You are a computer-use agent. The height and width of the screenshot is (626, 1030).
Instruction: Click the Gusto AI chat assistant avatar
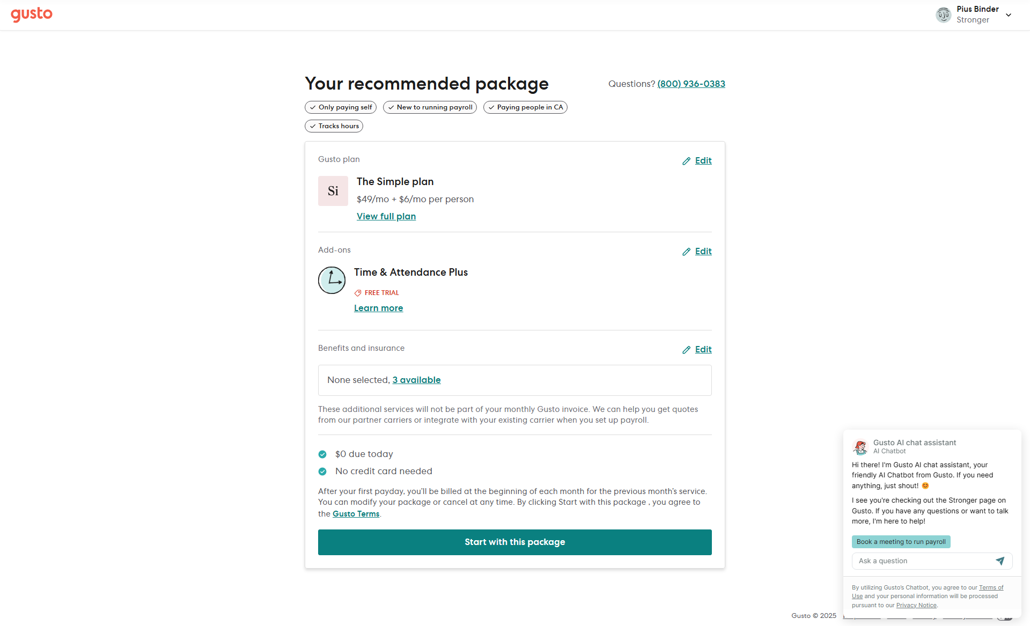pos(860,447)
